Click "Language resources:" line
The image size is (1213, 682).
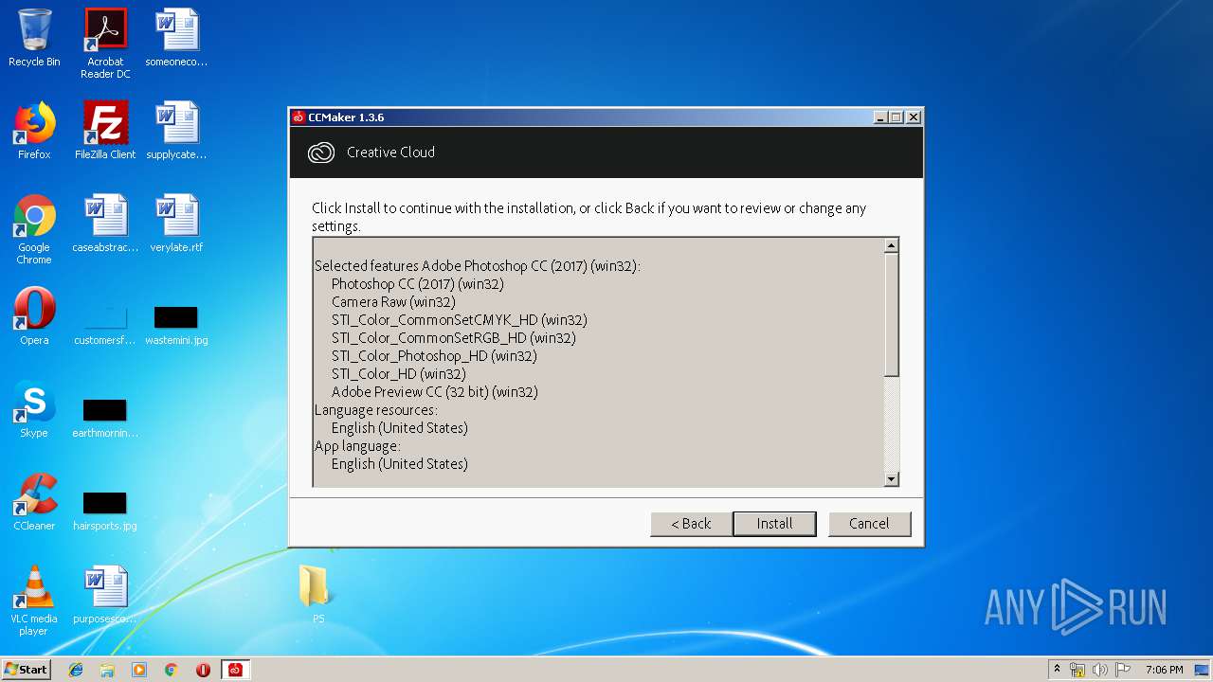[x=376, y=410]
